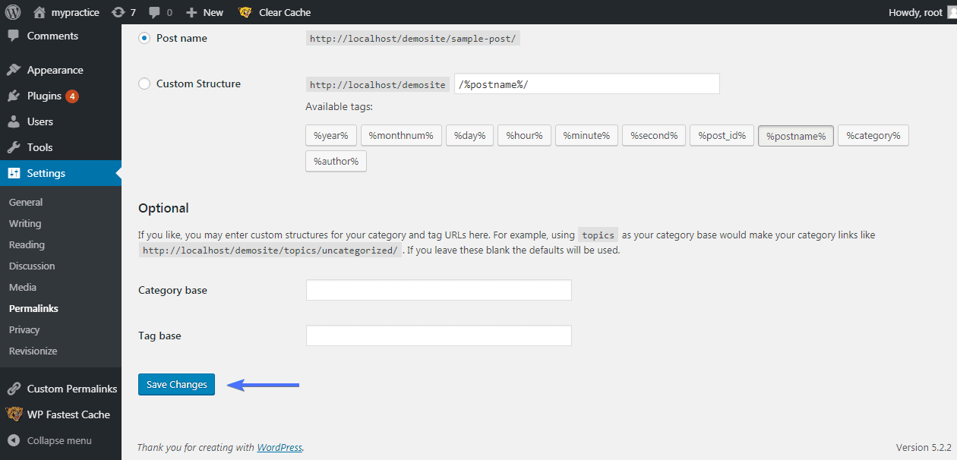Open the WordPress logo menu
Viewport: 957px width, 460px height.
pyautogui.click(x=13, y=12)
